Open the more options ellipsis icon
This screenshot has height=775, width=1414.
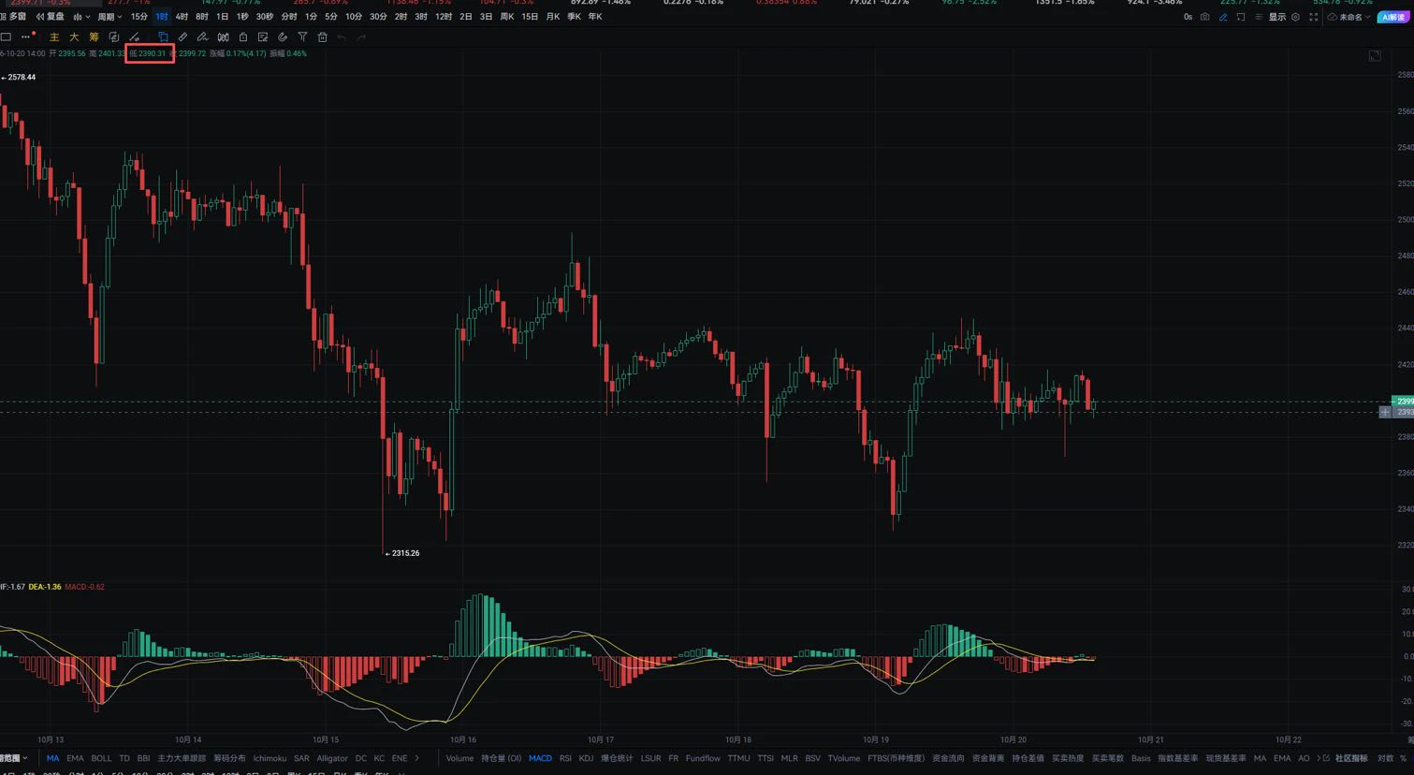click(25, 37)
